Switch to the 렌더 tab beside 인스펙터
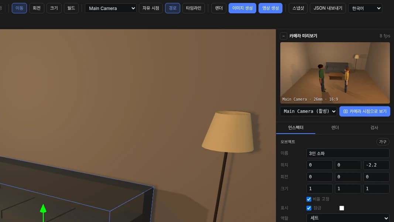Screen dimensions: 394x222 coord(335,128)
